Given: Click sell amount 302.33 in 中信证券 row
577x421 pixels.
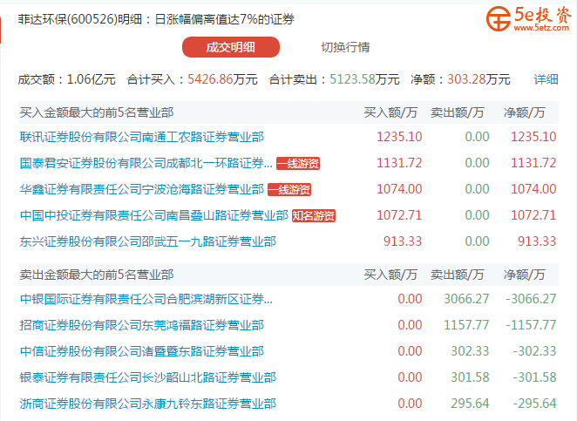Looking at the screenshot, I should click(471, 351).
